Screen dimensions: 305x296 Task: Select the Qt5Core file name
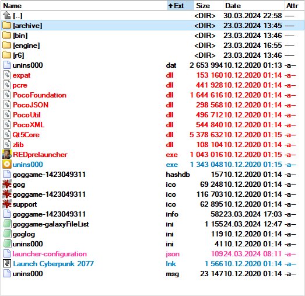[26, 135]
